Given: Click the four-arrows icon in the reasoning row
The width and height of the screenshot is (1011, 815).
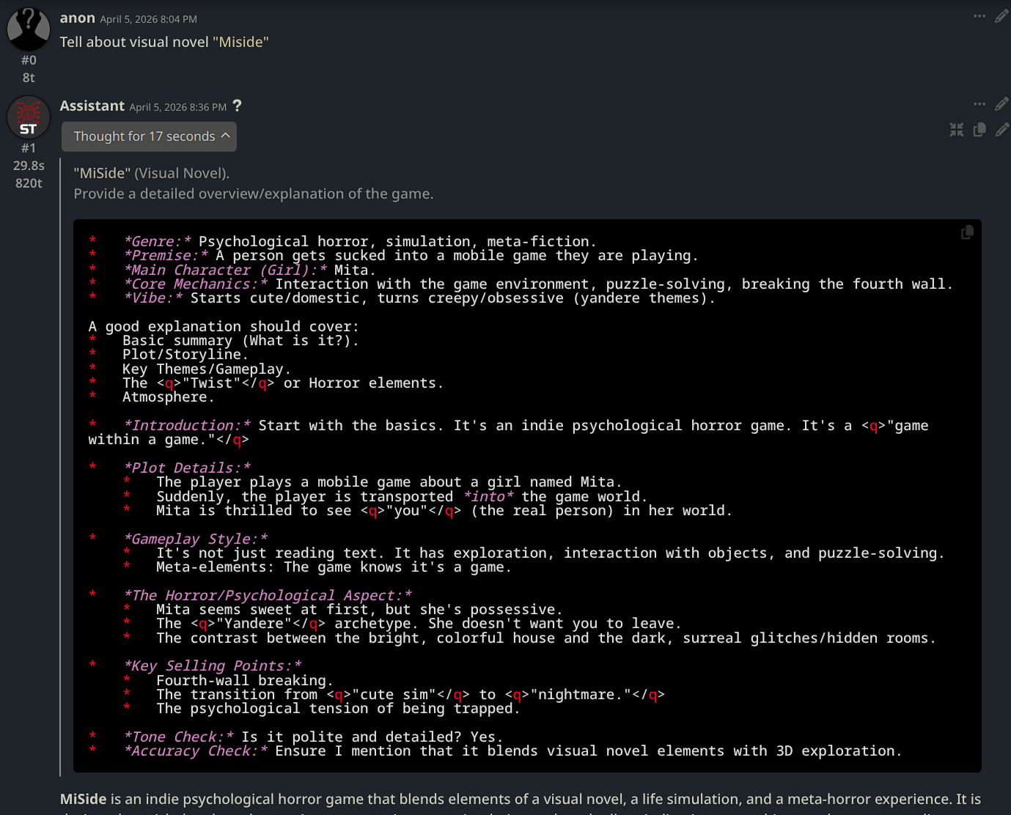Looking at the screenshot, I should coord(957,130).
